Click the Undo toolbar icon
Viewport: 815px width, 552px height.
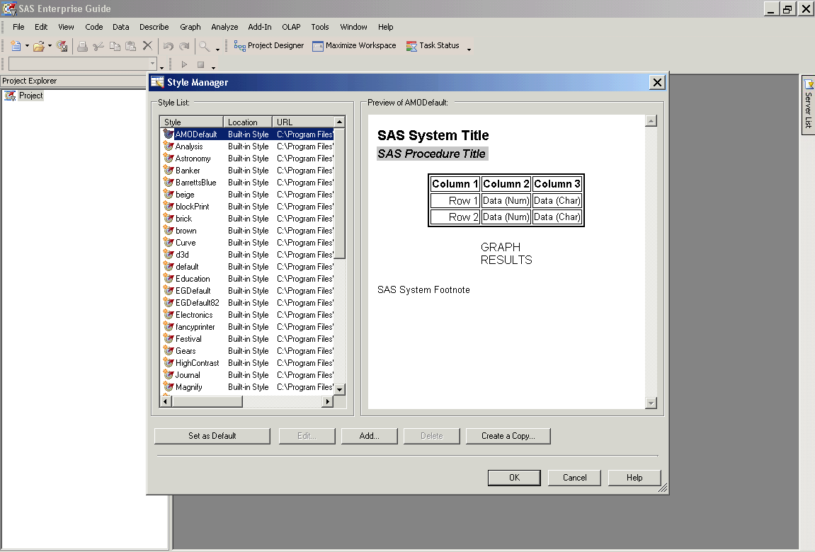pyautogui.click(x=169, y=46)
